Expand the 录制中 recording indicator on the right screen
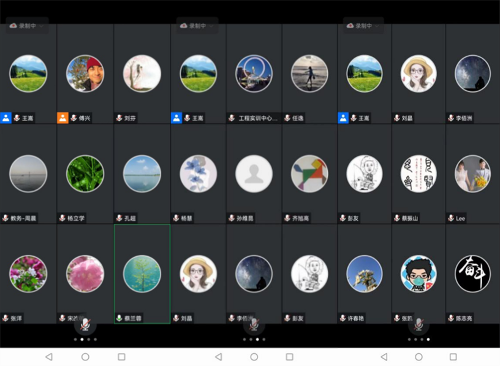The width and height of the screenshot is (500, 366). tap(363, 26)
